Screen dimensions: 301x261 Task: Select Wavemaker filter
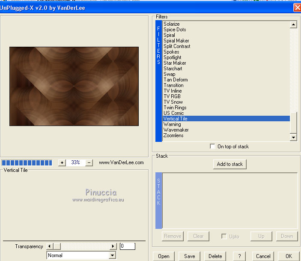coord(176,130)
